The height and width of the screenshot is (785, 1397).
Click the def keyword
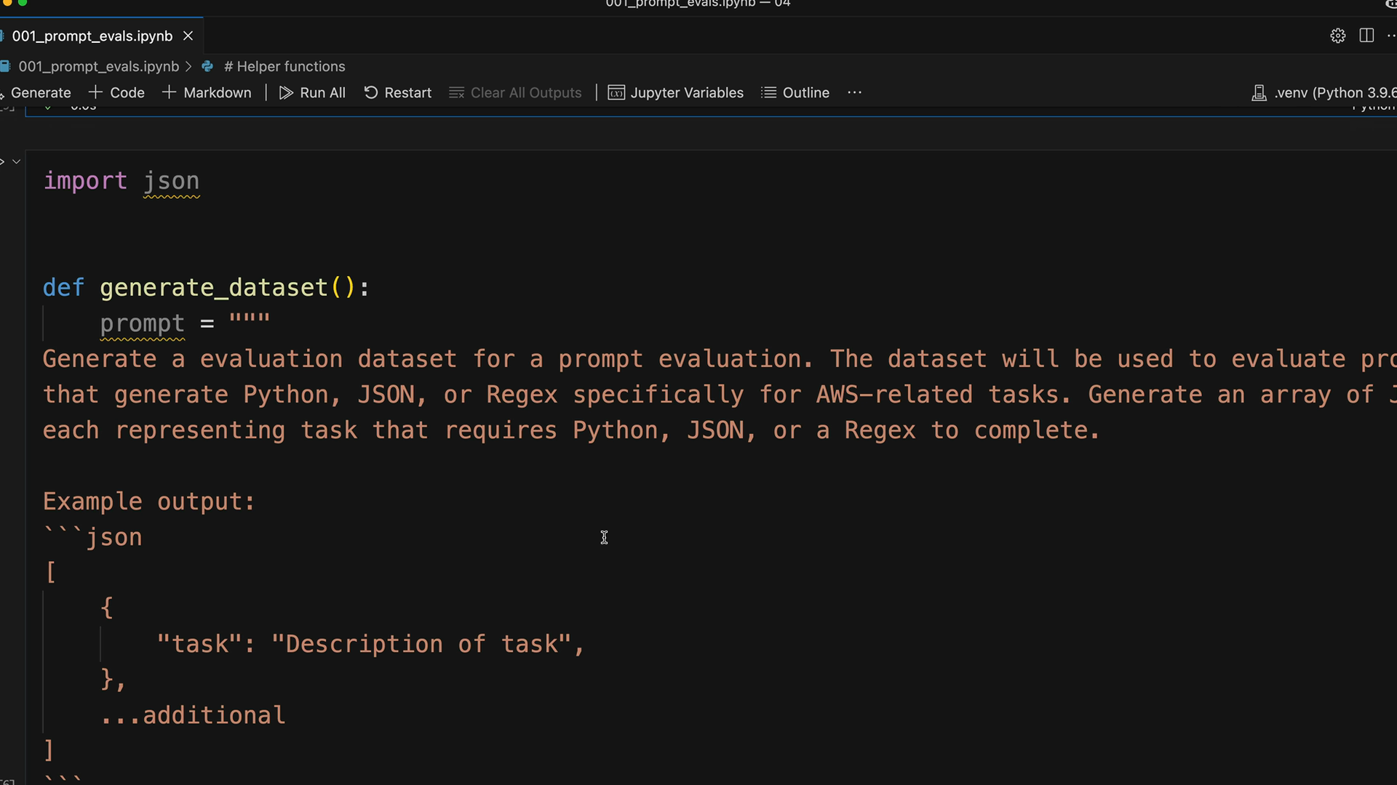click(x=64, y=288)
